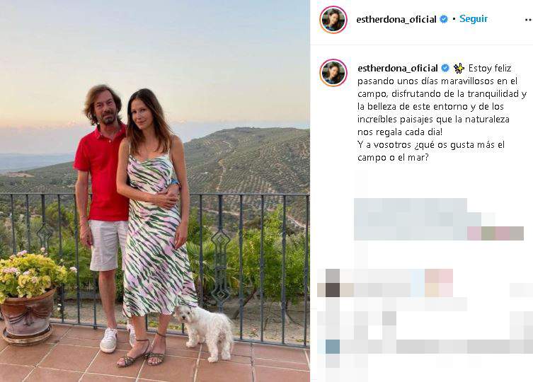Image resolution: width=533 pixels, height=382 pixels.
Task: Open the three-dots options menu
Action: tap(528, 20)
